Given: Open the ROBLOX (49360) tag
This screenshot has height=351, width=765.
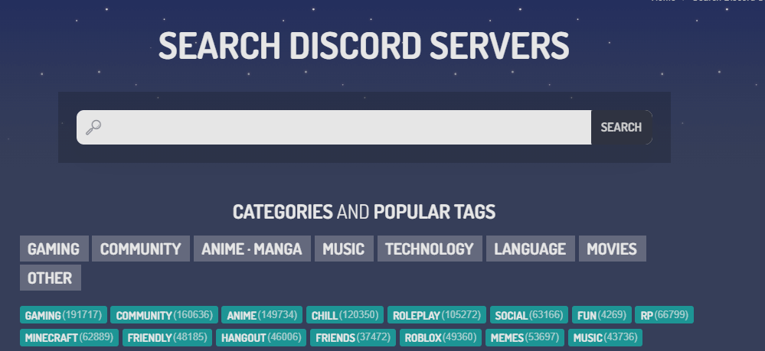Looking at the screenshot, I should (440, 337).
